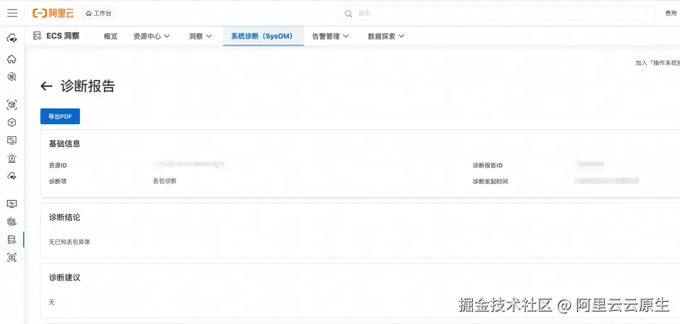Click the home icon in left sidebar
680x324 pixels.
12,59
